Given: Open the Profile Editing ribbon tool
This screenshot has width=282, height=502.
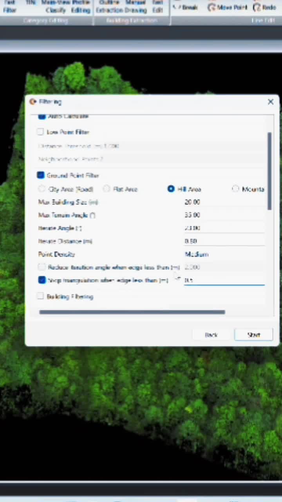Looking at the screenshot, I should 80,6.
